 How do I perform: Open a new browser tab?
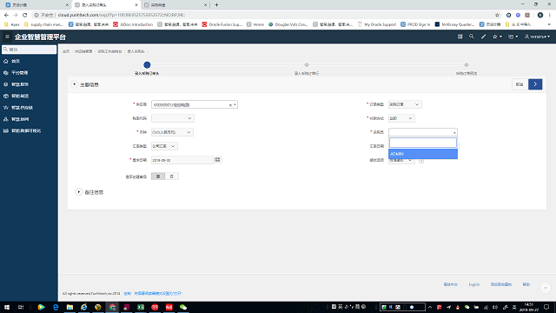tap(216, 5)
